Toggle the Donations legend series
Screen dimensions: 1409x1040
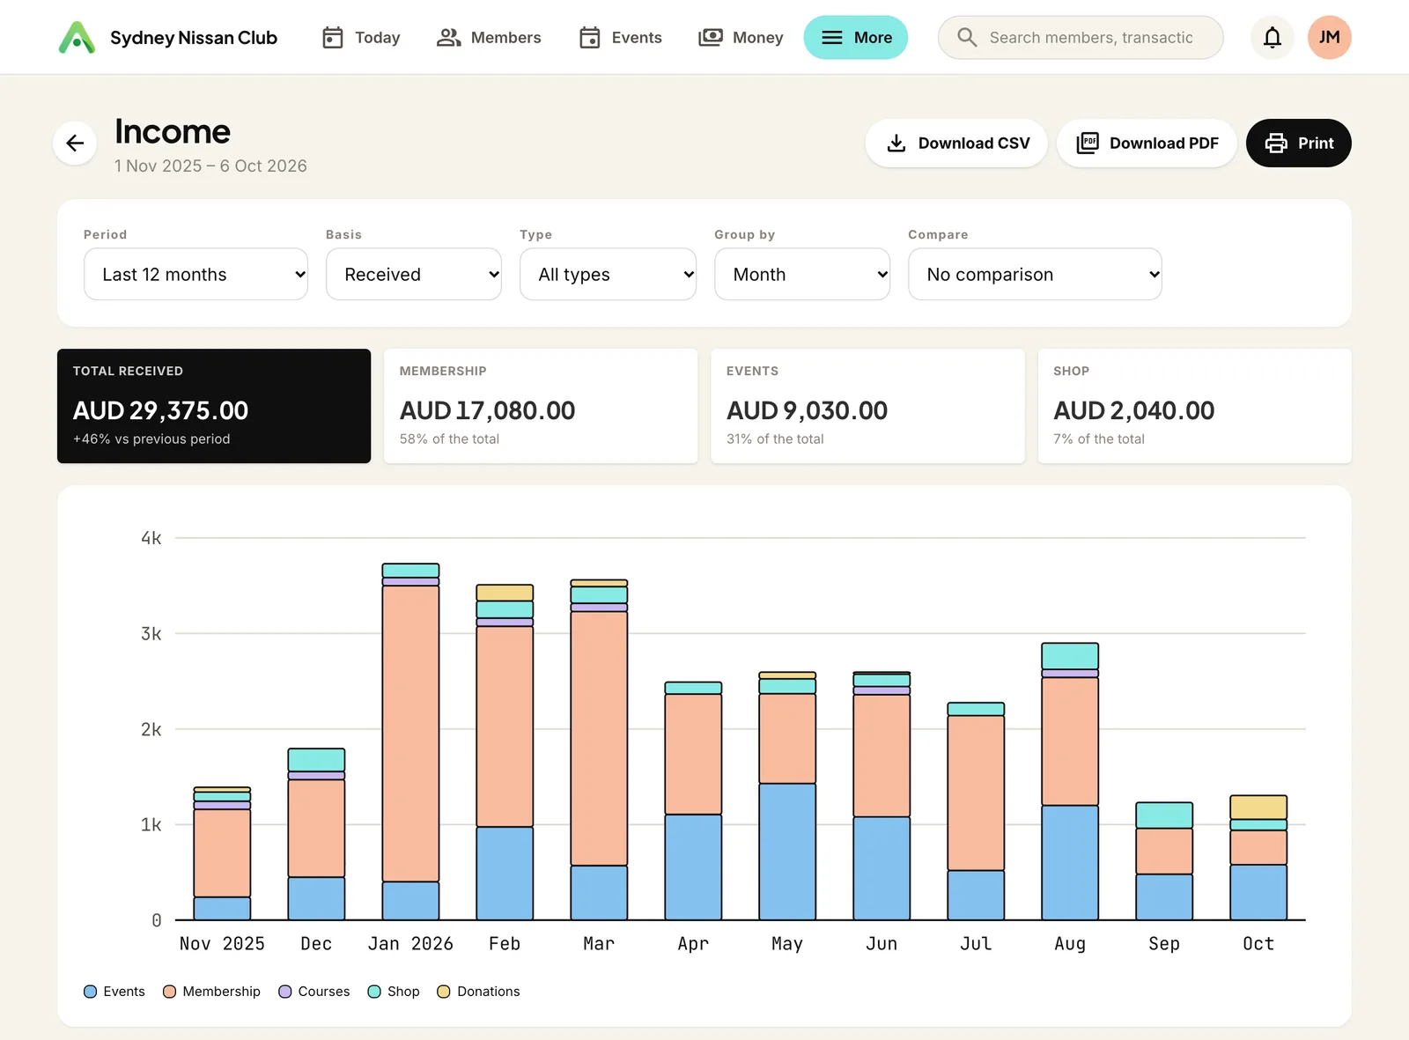point(478,992)
